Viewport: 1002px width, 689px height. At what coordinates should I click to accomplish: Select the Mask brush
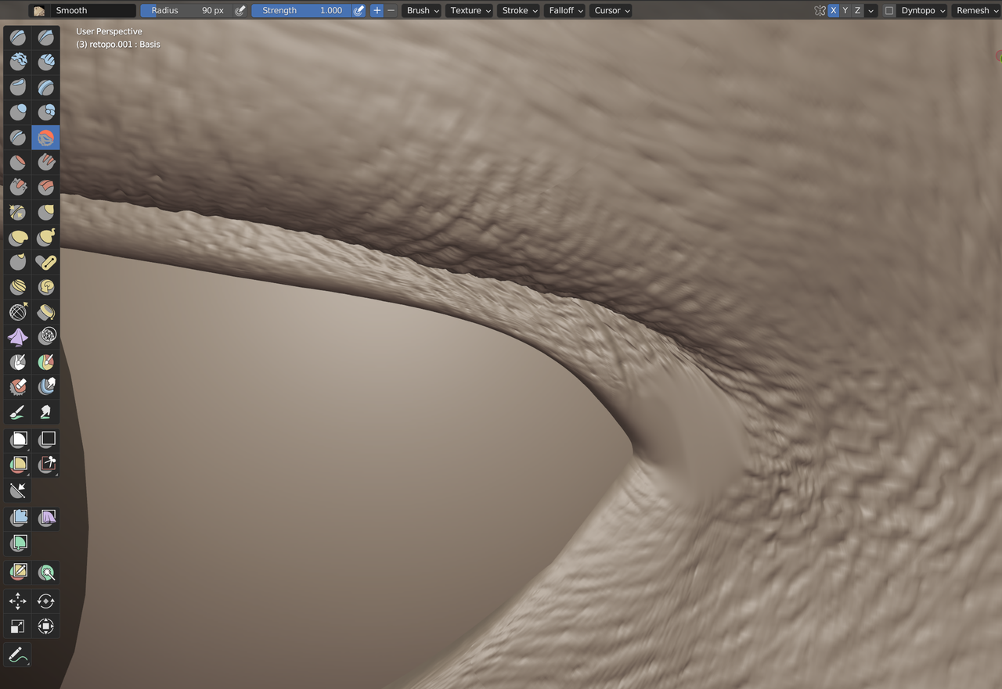18,362
